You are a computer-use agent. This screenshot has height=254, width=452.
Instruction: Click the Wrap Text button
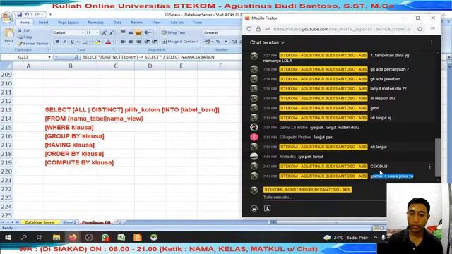174,33
